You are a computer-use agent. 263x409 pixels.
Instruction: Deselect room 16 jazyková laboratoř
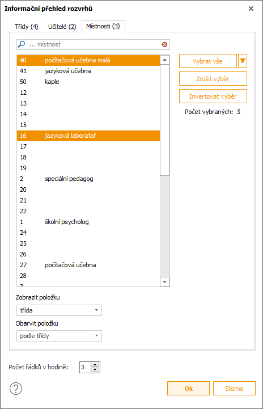pos(88,136)
